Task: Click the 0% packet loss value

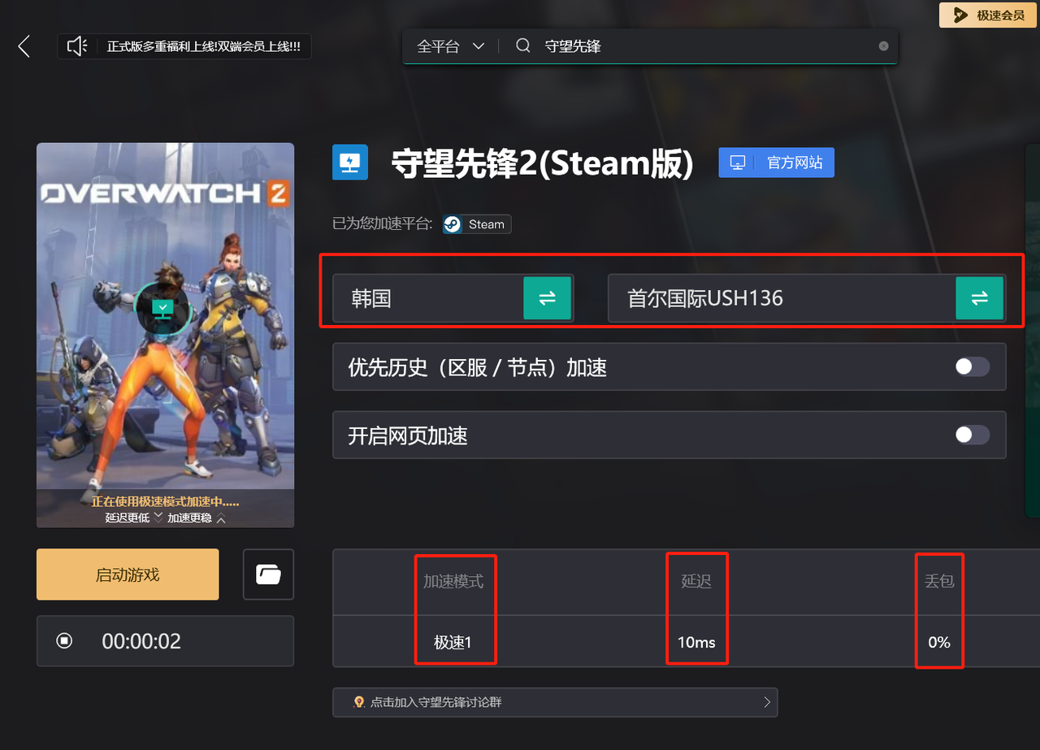Action: click(x=939, y=642)
